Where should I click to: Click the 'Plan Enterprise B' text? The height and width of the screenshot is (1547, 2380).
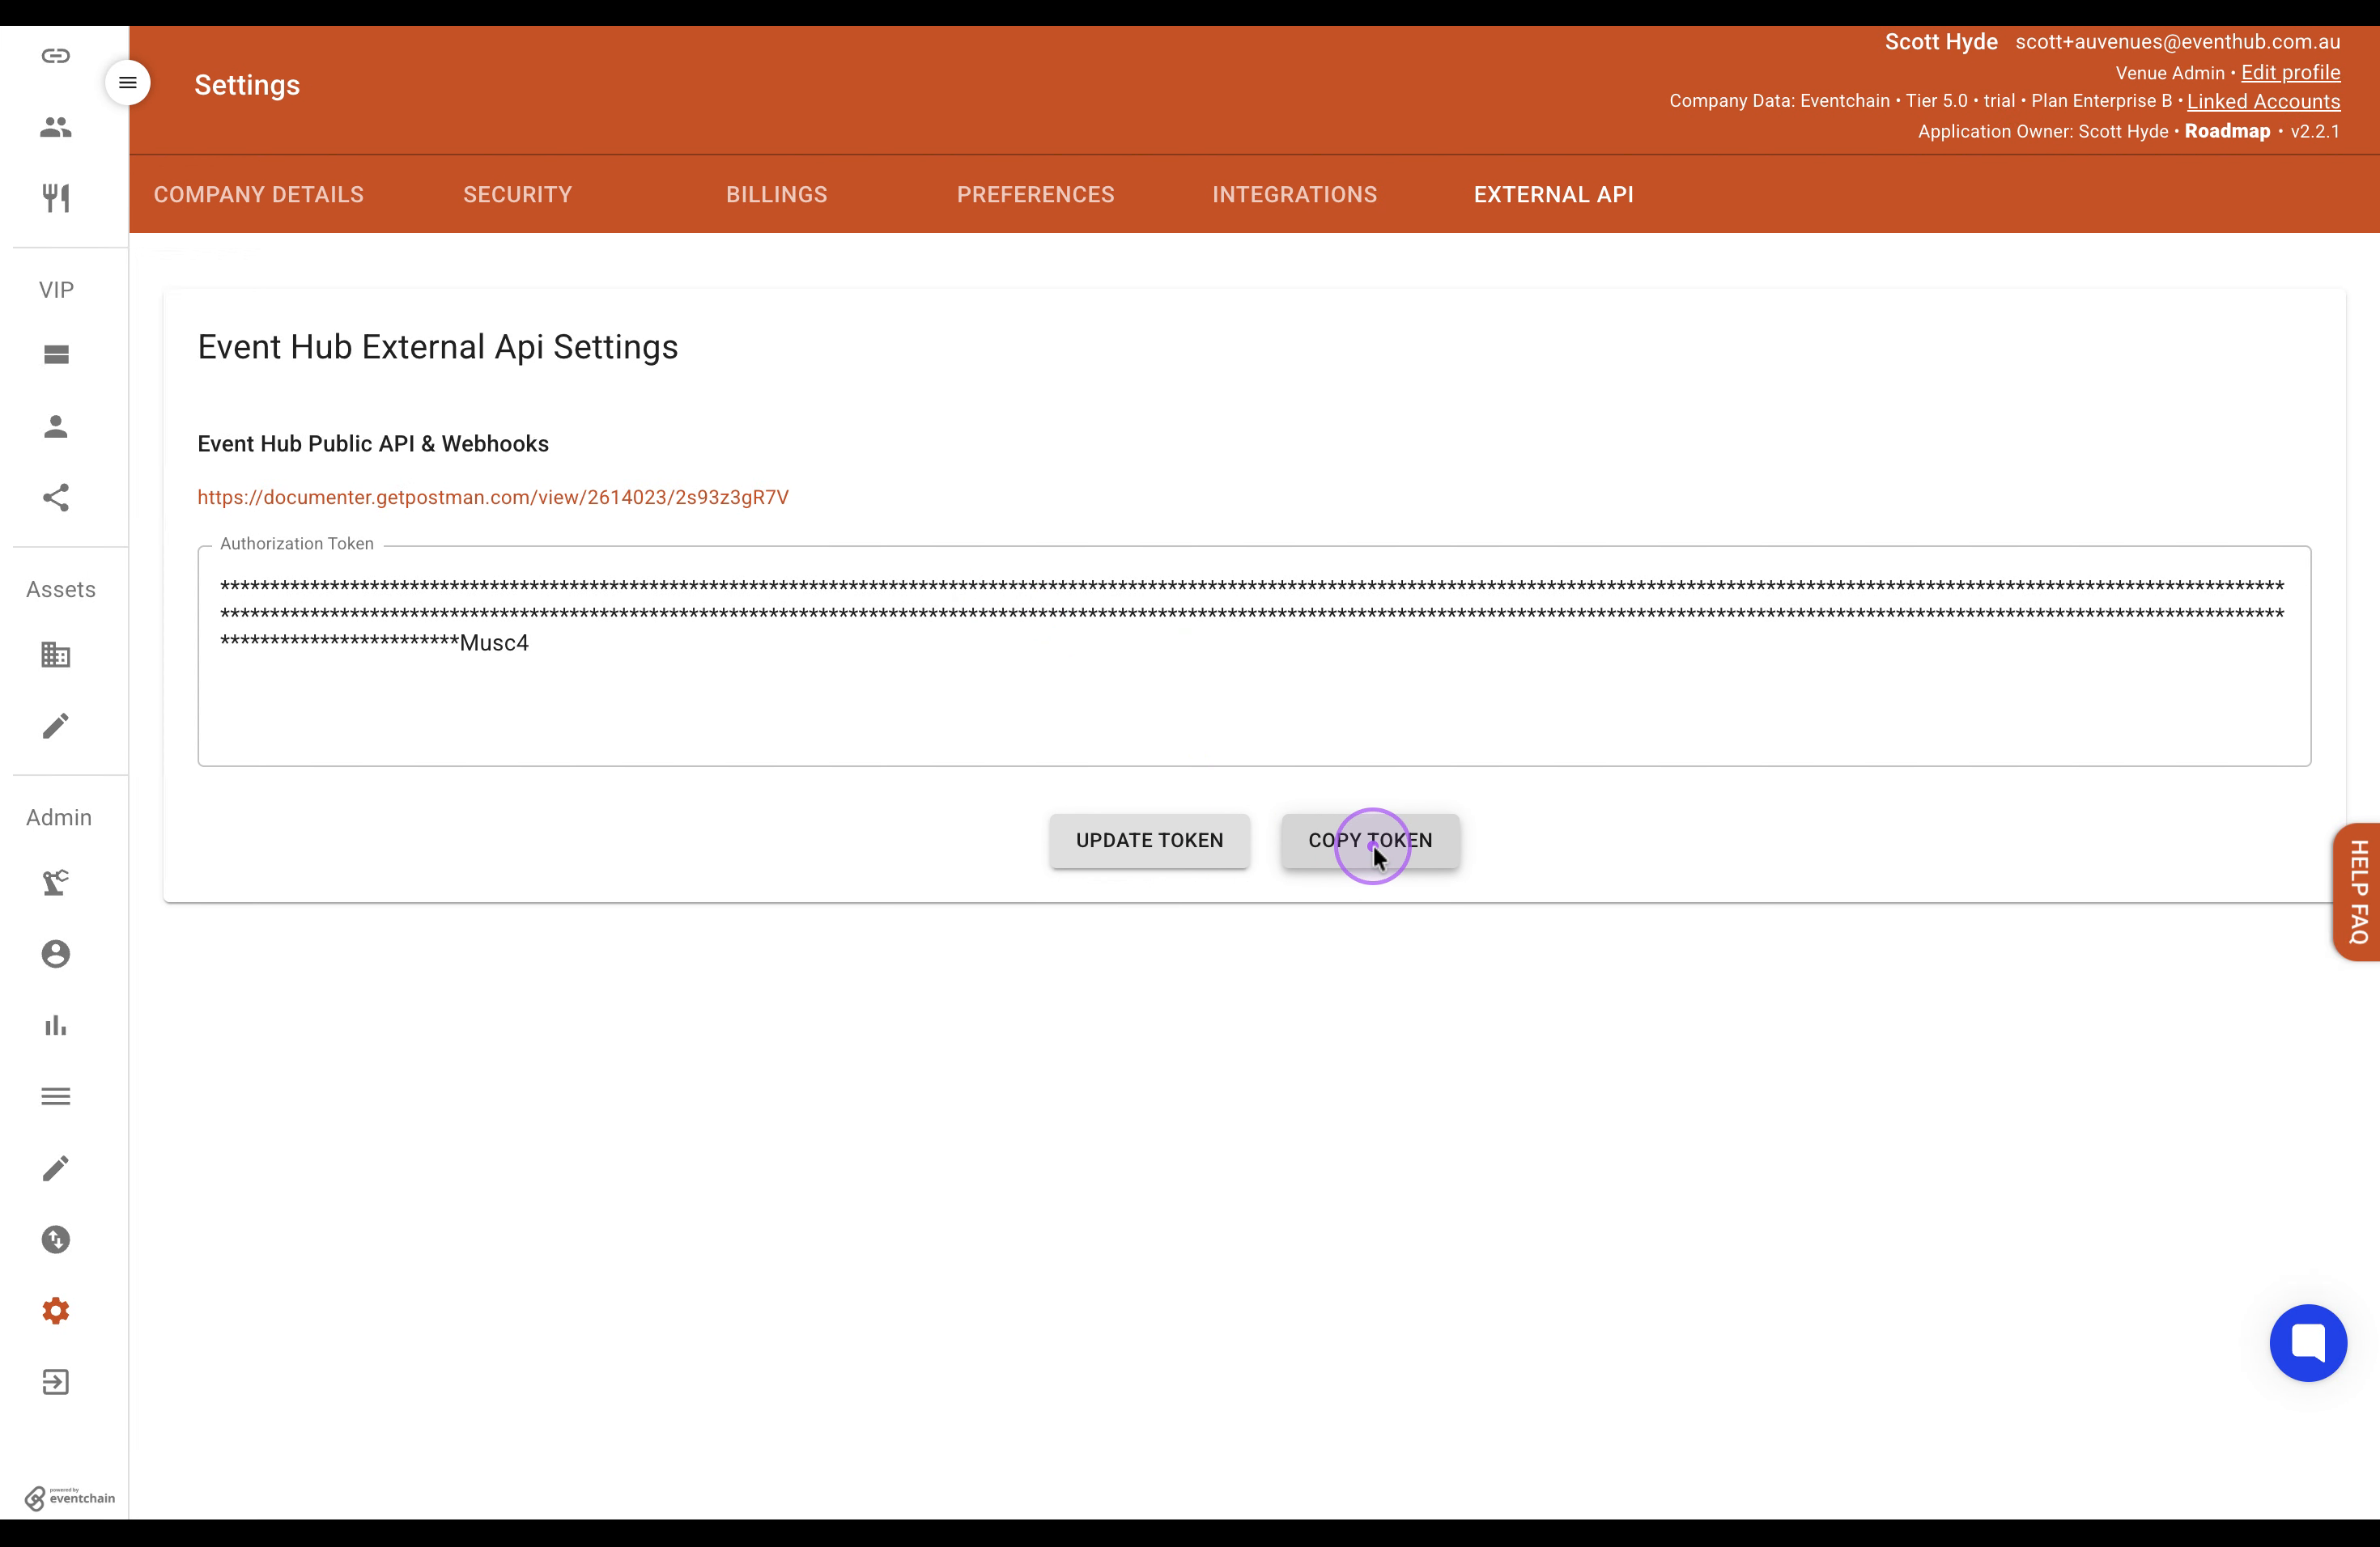tap(2101, 101)
